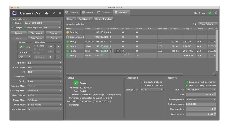The width and height of the screenshot is (229, 132).
Task: Select the Single camera radio button
Action: (x=12, y=23)
